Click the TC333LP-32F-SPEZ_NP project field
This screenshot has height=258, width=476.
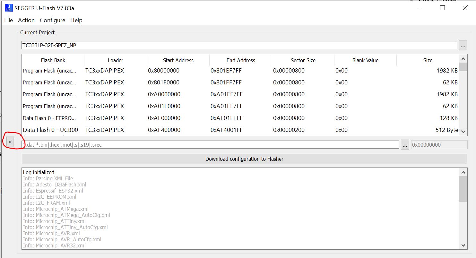(x=239, y=45)
